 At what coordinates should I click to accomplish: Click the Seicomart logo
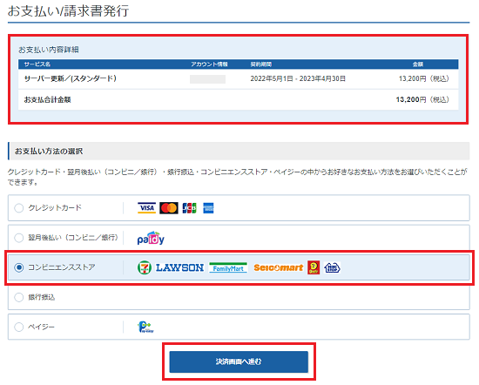(x=279, y=267)
